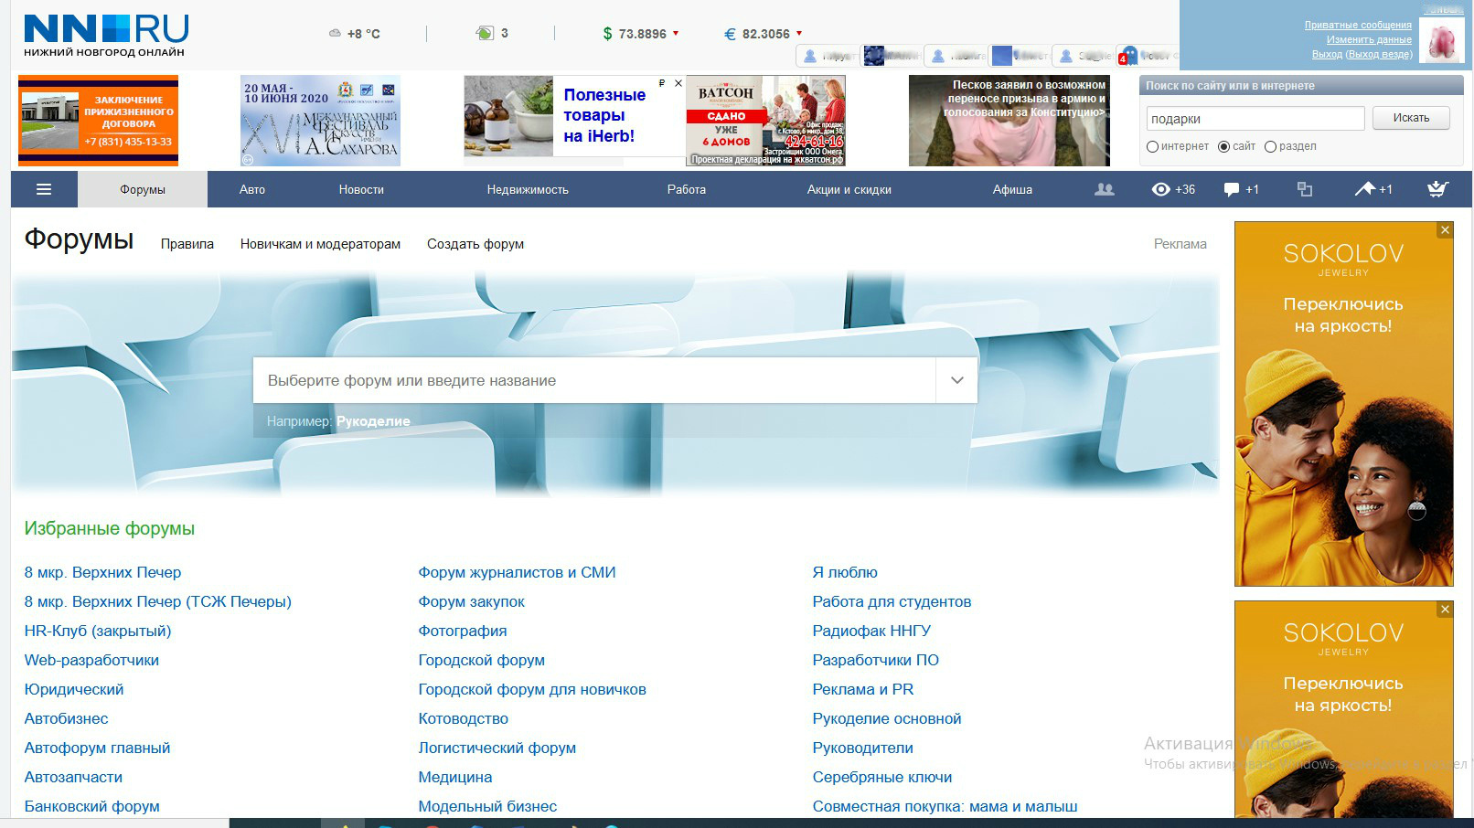Open the 'Недвижимость' navigation tab
This screenshot has width=1474, height=828.
(x=528, y=189)
